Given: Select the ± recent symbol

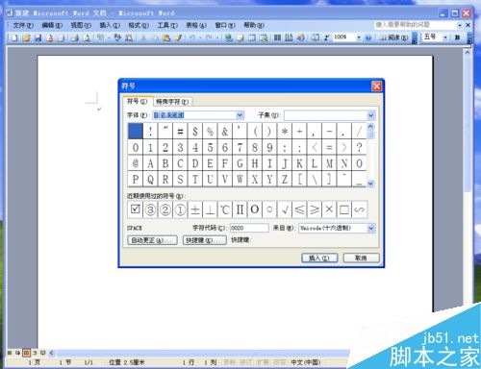Looking at the screenshot, I should [x=195, y=209].
